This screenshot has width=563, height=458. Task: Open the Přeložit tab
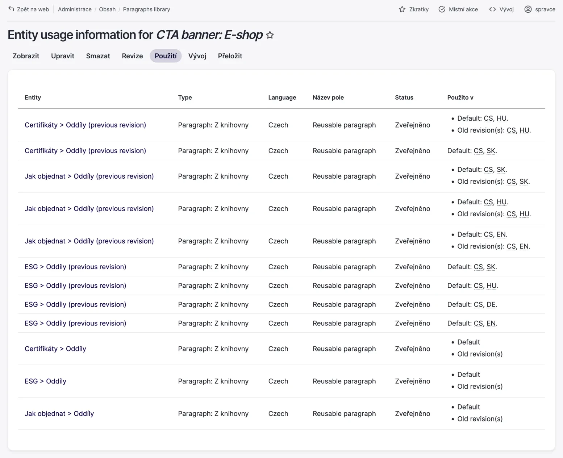[230, 56]
